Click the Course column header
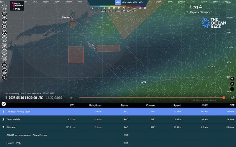236x147 pixels. click(150, 105)
